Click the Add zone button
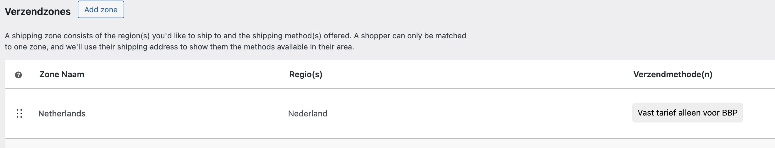 coord(101,10)
